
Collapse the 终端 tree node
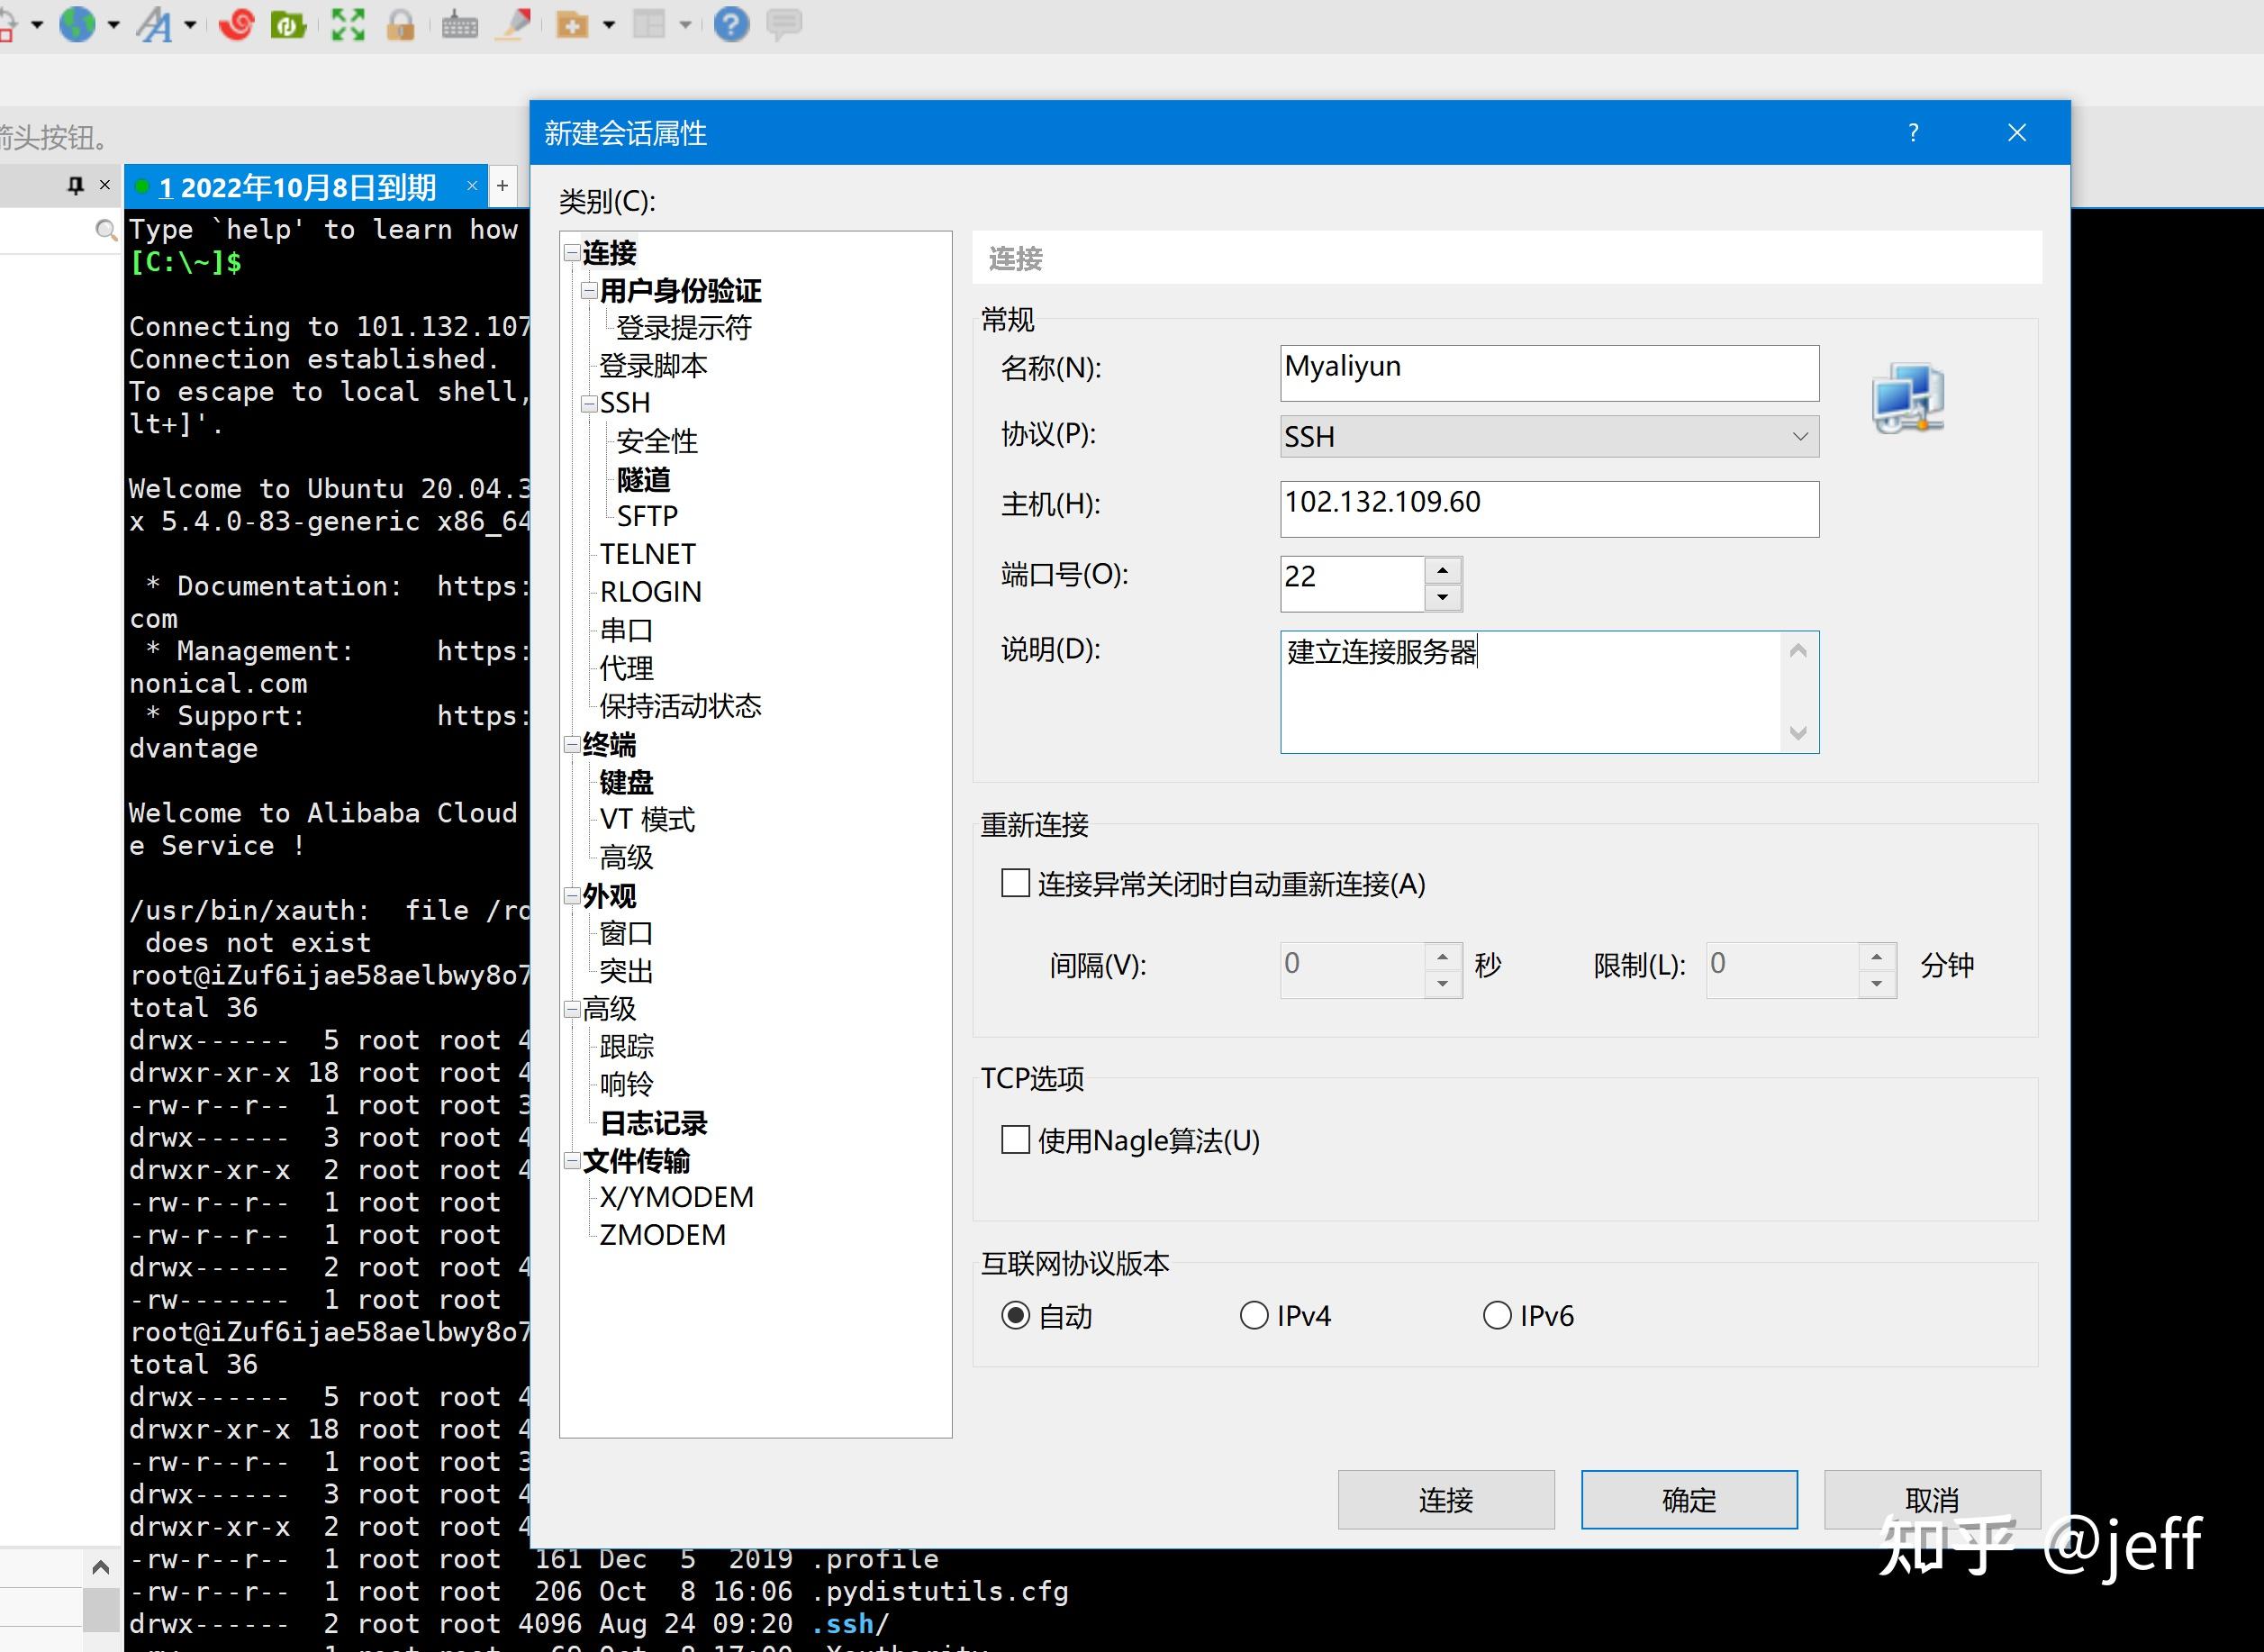click(572, 744)
